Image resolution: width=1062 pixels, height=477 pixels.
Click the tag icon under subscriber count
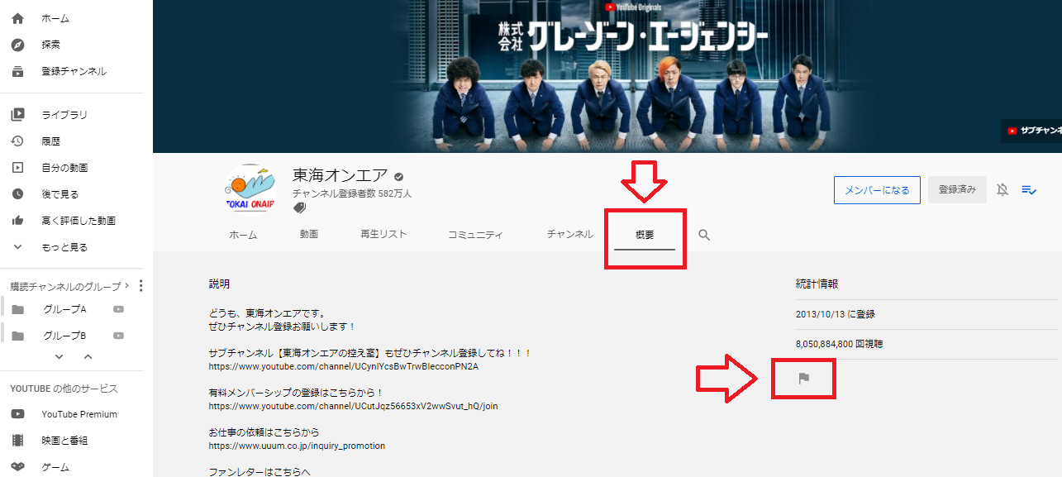(x=299, y=208)
